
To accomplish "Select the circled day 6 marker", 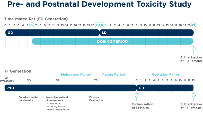I will (32, 25).
